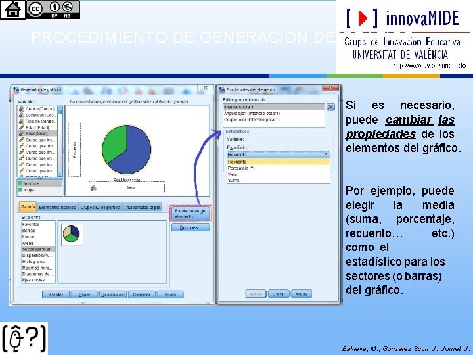
Task: Click Cerrar in the properties dialog
Action: [x=279, y=294]
